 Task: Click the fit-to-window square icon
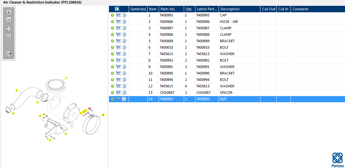pyautogui.click(x=9, y=36)
